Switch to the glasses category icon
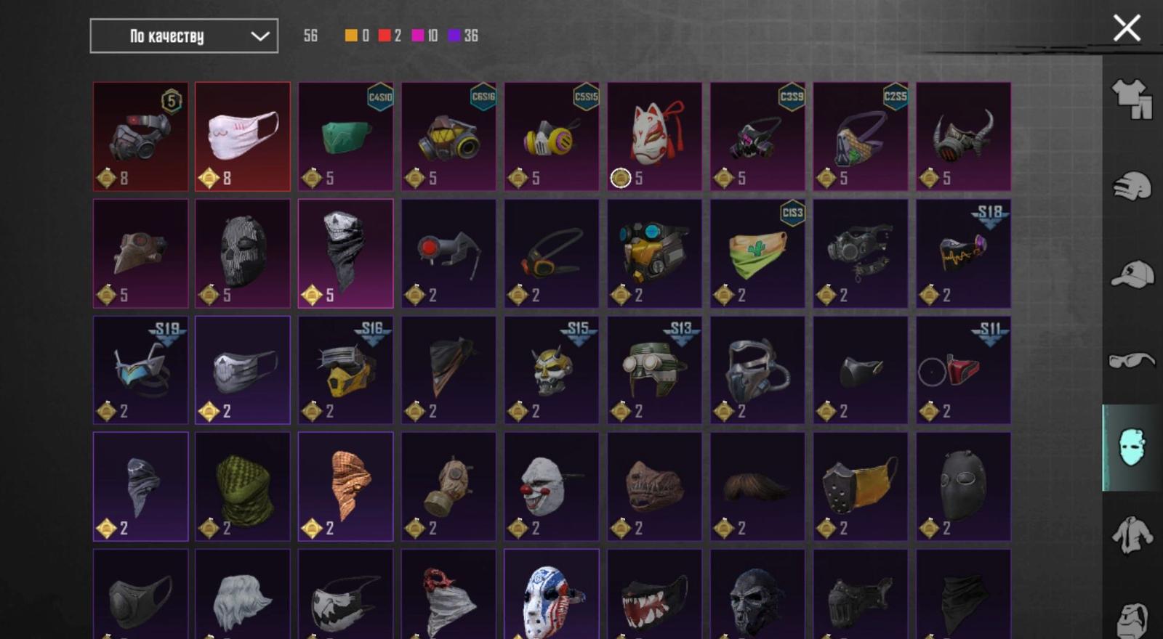The width and height of the screenshot is (1163, 639). [x=1132, y=360]
